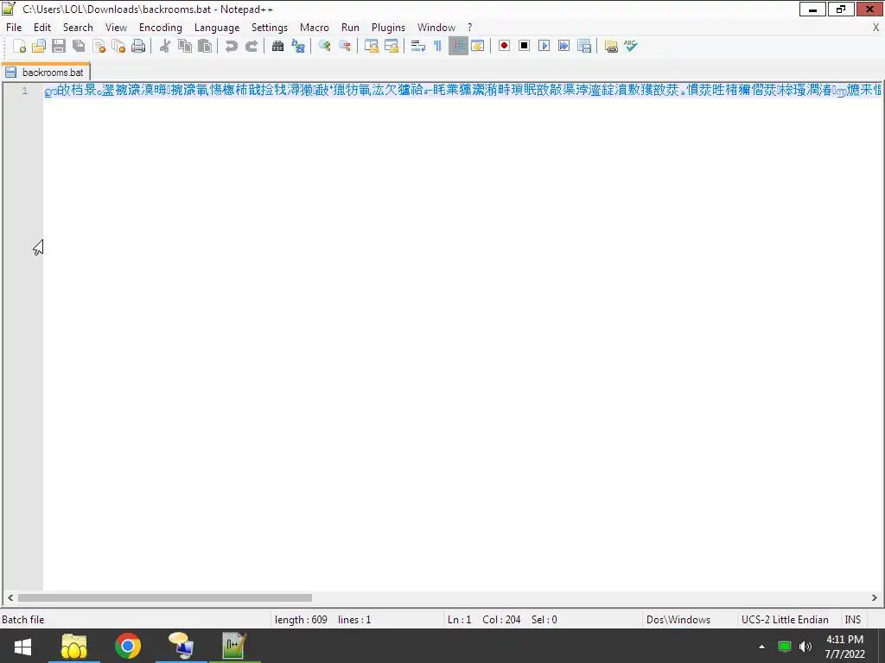Click the Copy toolbar icon

point(185,47)
